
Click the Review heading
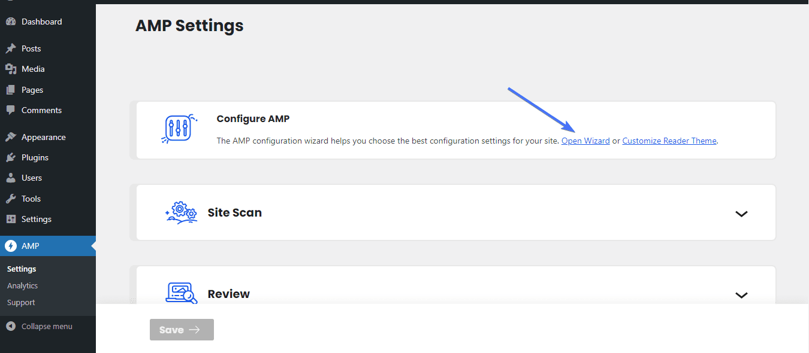tap(229, 294)
